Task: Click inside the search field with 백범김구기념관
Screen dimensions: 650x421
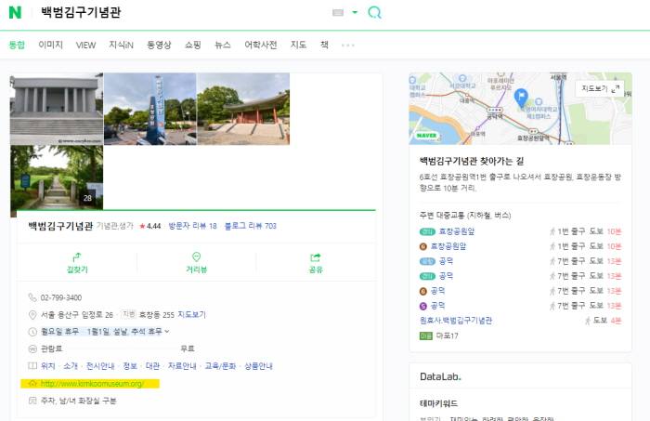Action: [176, 13]
